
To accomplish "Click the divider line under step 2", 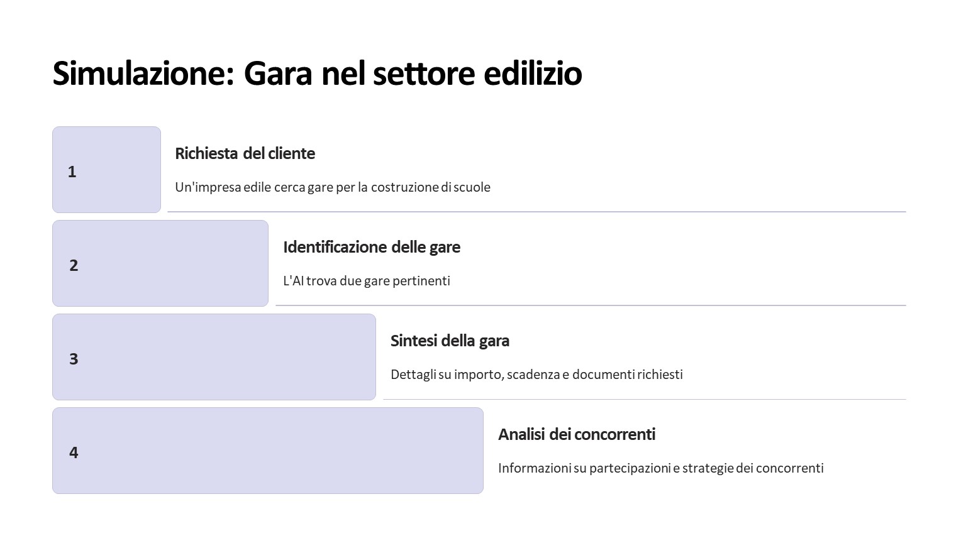I will [x=591, y=305].
